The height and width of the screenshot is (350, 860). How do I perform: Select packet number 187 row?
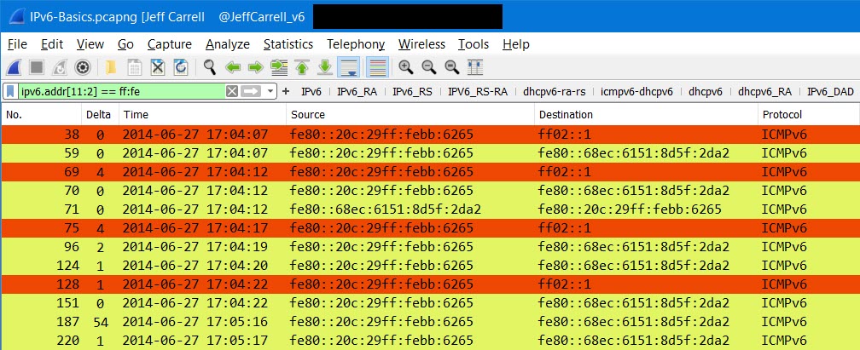pos(431,322)
